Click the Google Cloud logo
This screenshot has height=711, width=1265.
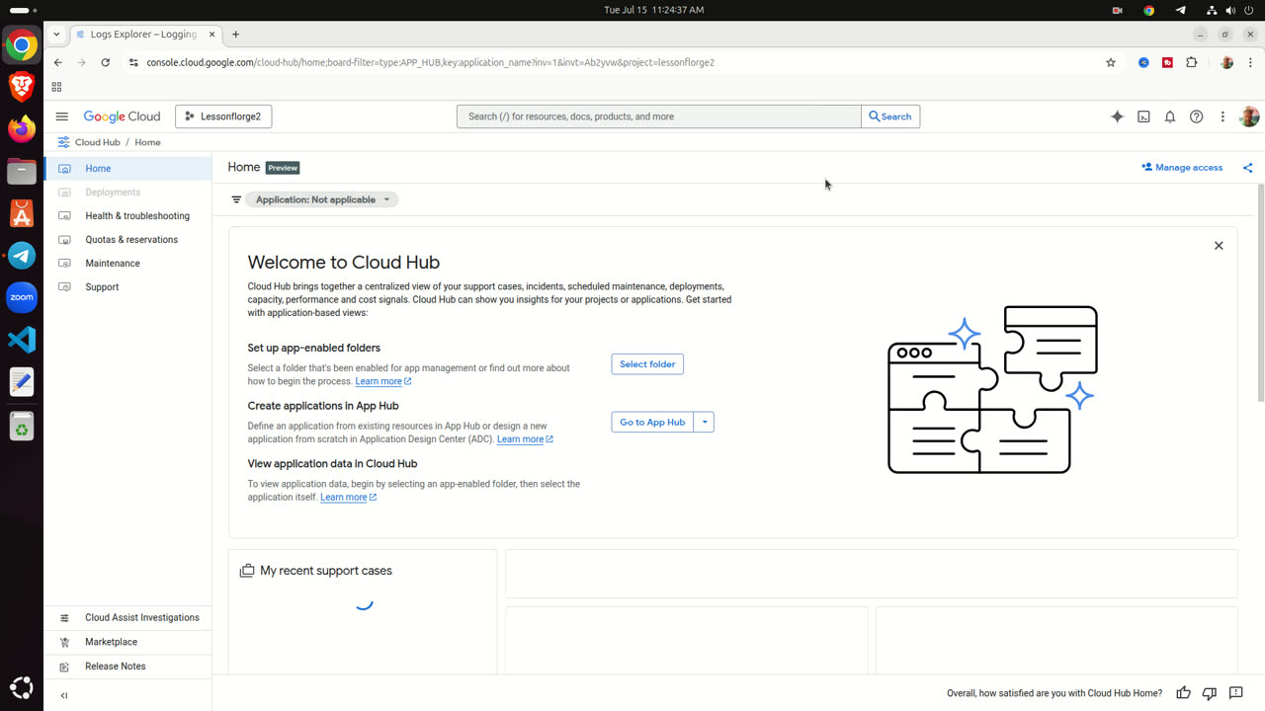coord(122,117)
